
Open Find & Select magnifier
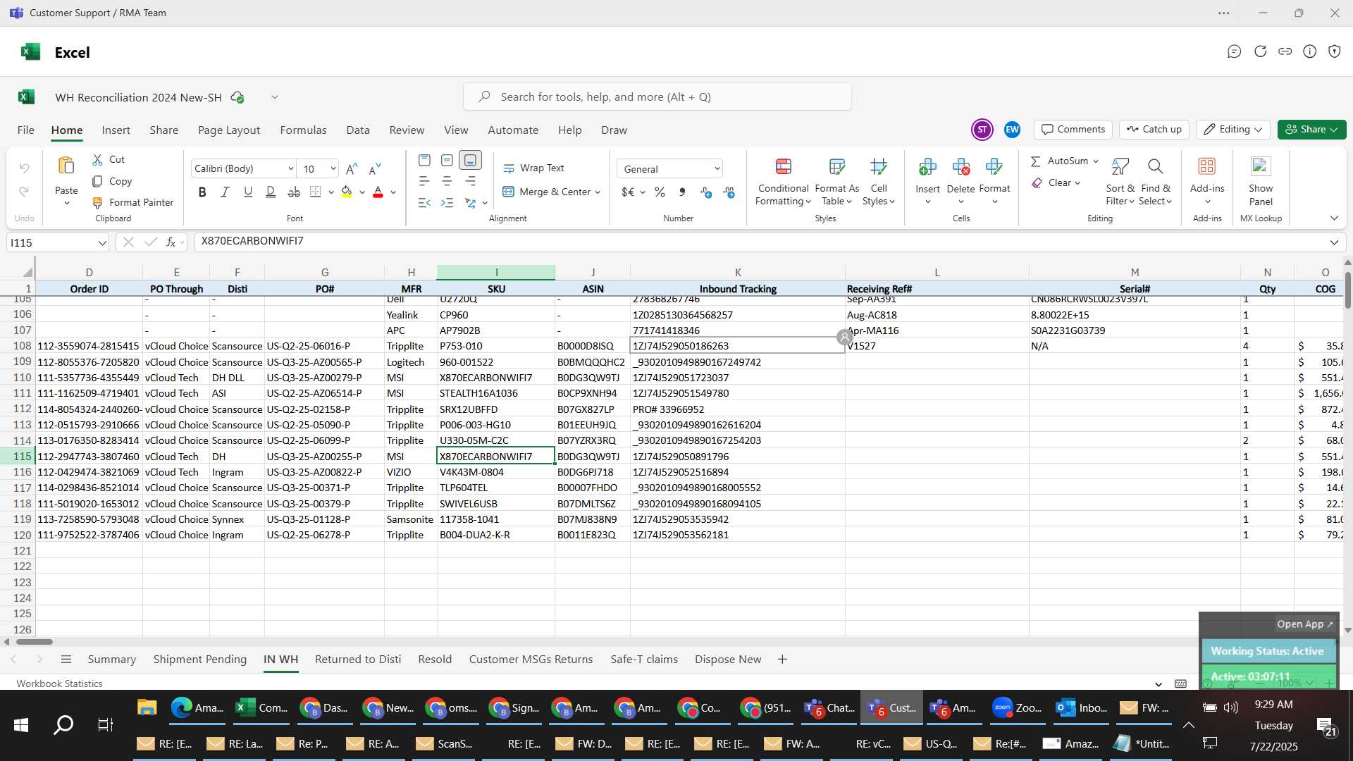(1155, 167)
